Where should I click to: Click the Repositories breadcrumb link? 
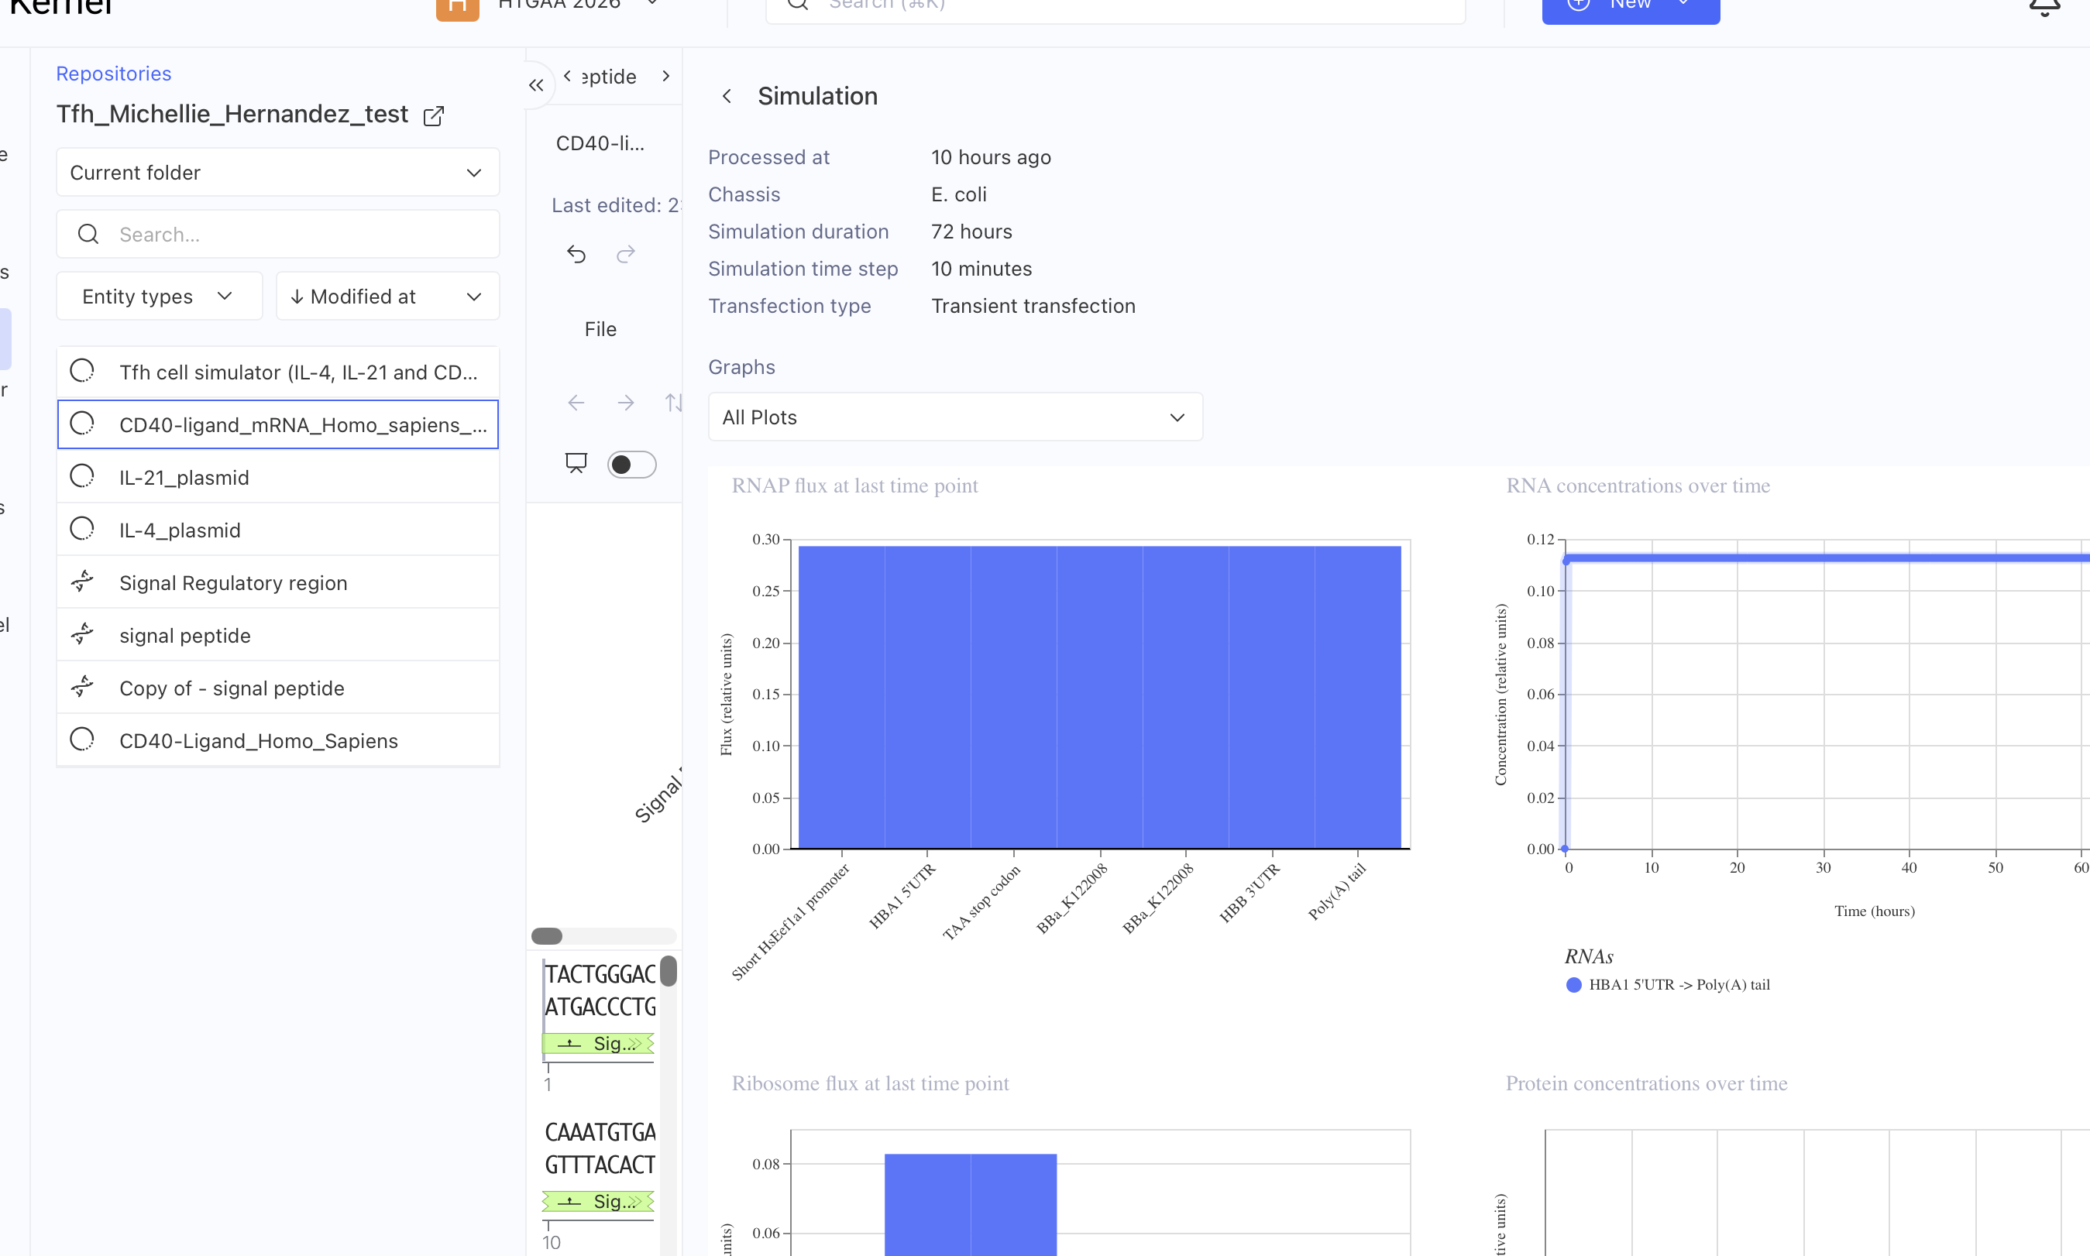(113, 74)
